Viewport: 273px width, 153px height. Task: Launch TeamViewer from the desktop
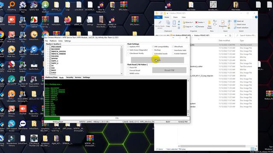click(23, 125)
